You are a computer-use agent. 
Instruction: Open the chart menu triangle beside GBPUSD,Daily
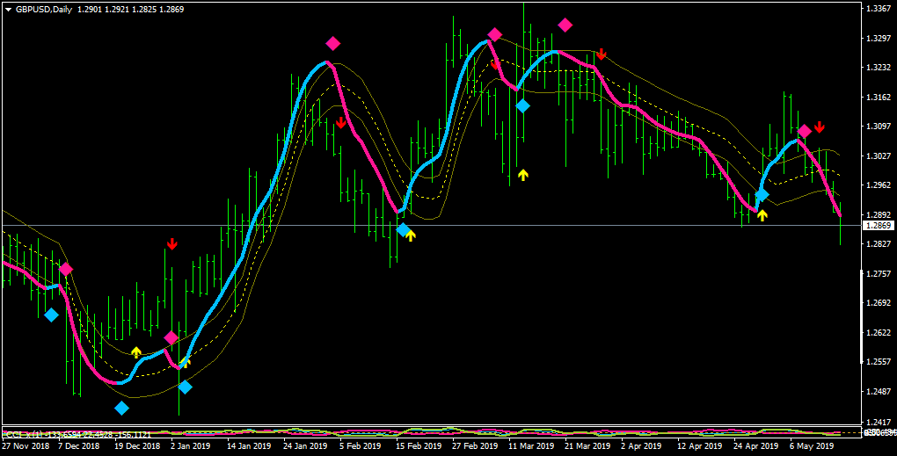coord(9,10)
